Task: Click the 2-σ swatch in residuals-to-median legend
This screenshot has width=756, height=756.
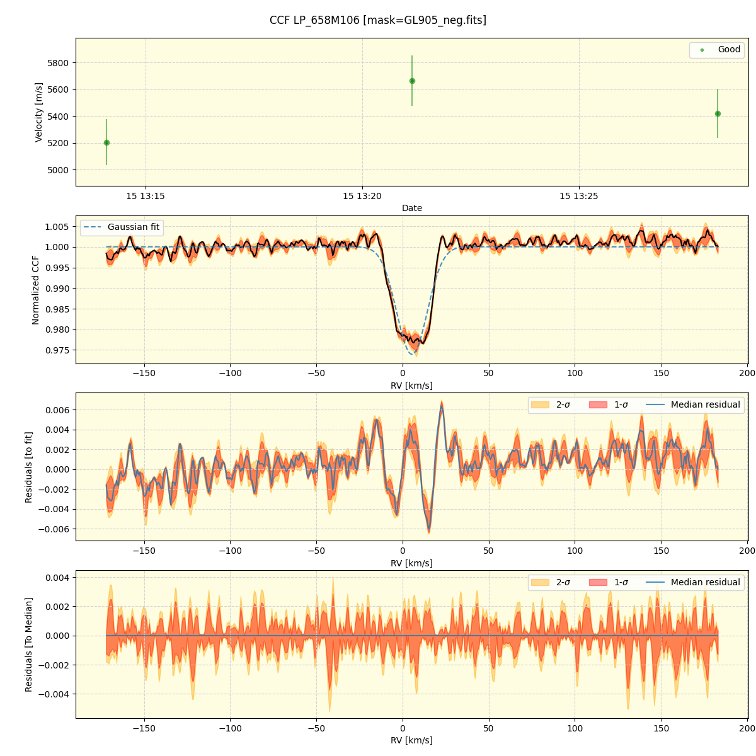Action: 540,583
